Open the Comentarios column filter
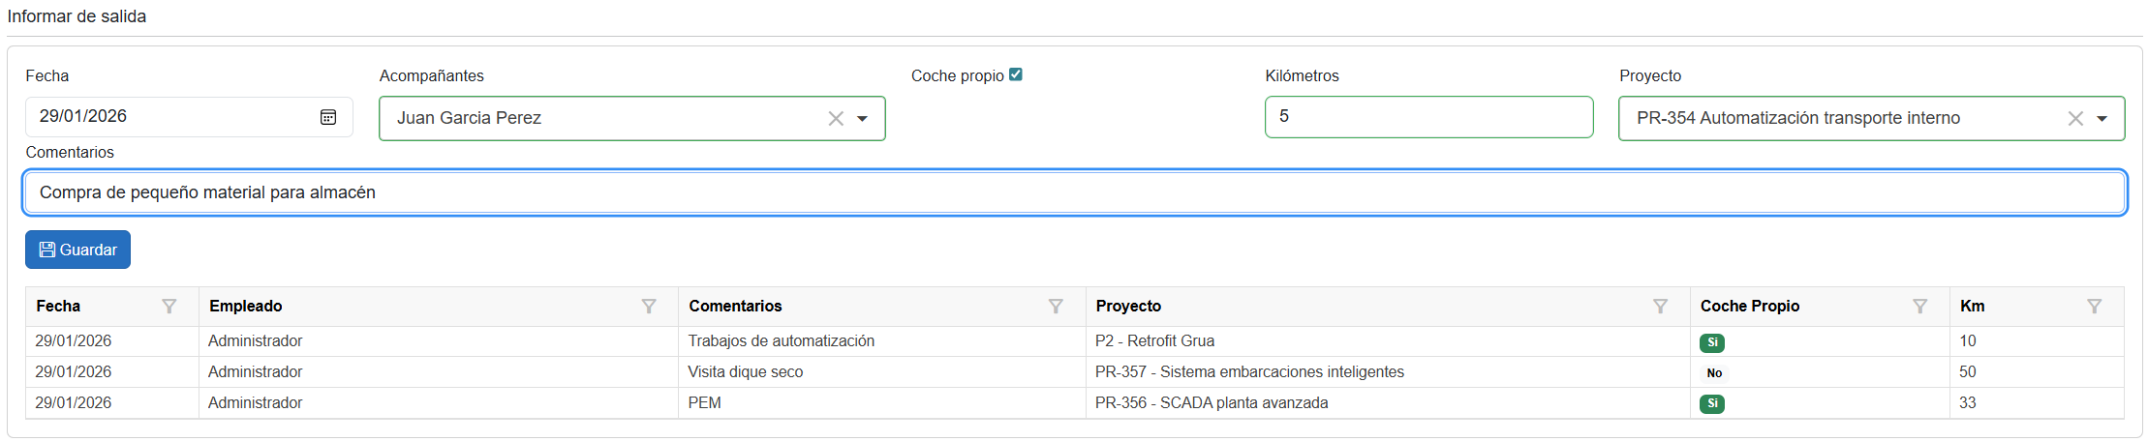The image size is (2148, 442). (x=1056, y=307)
